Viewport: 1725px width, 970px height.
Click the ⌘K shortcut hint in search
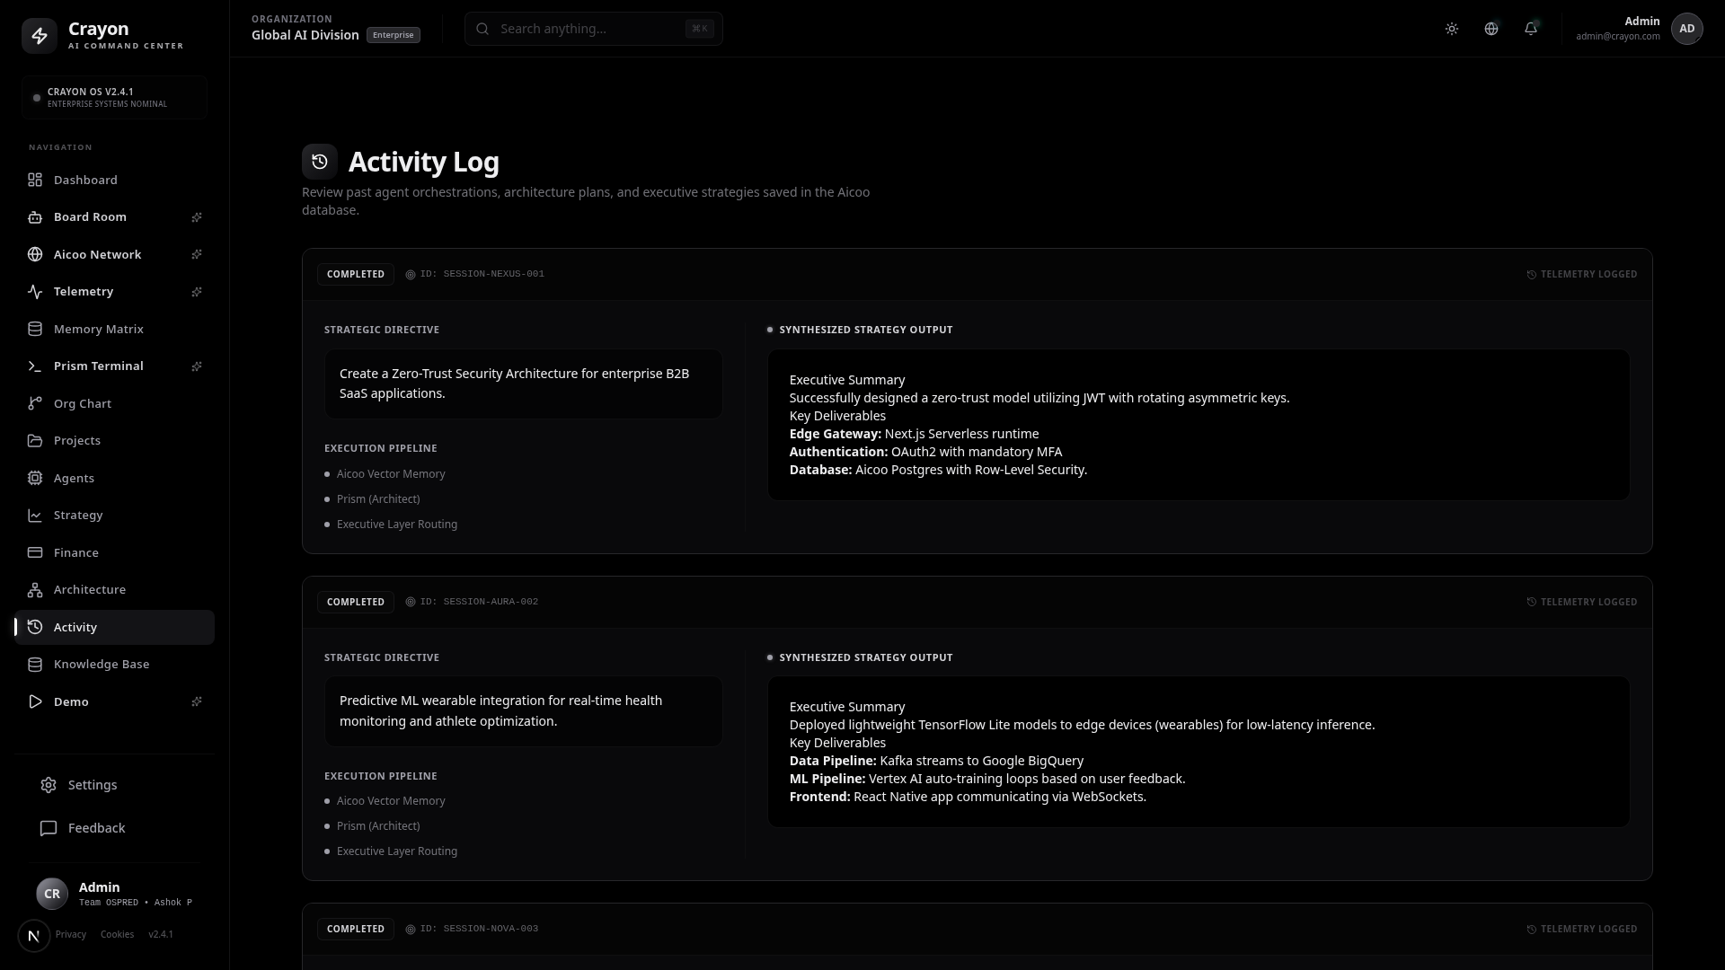(x=699, y=29)
